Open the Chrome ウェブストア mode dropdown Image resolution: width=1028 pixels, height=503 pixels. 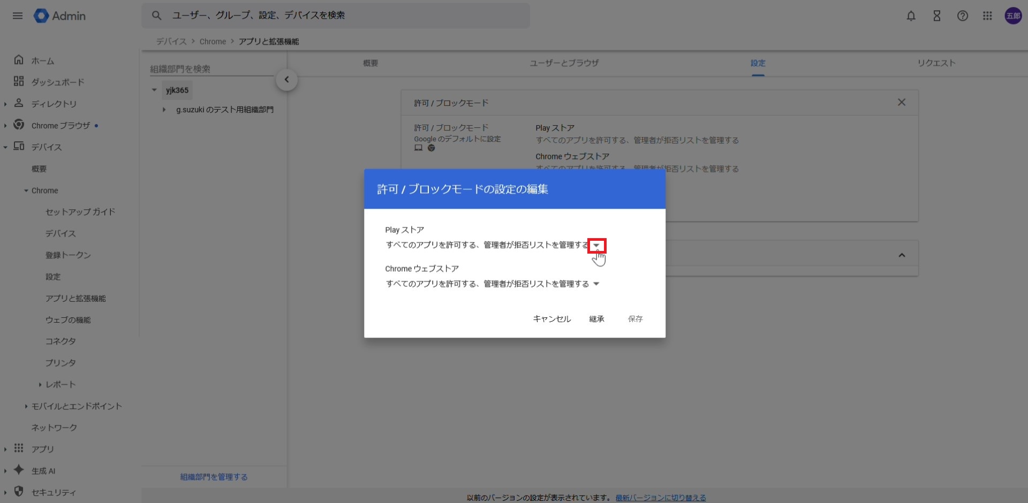click(596, 284)
